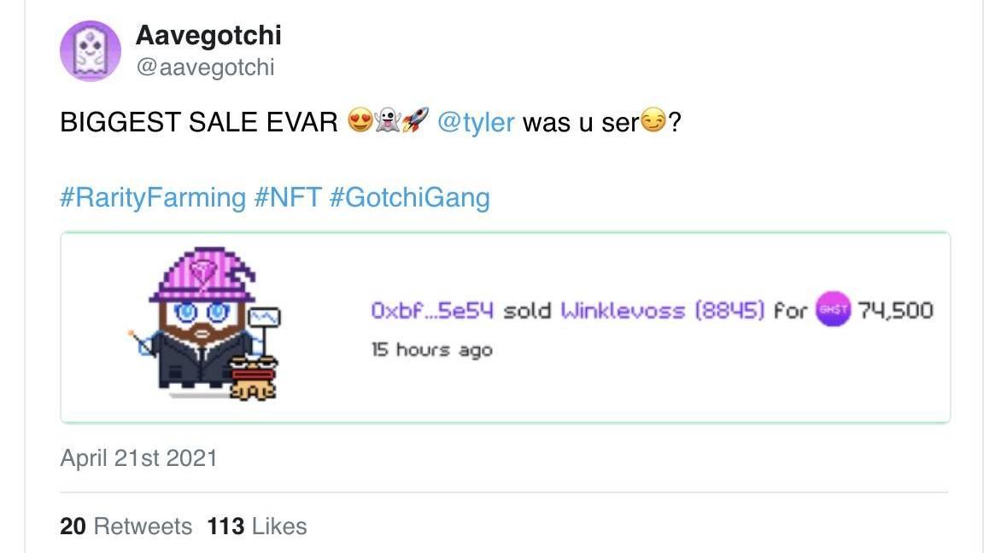Open the #RarityFarming hashtag
The image size is (1001, 553).
coord(153,198)
